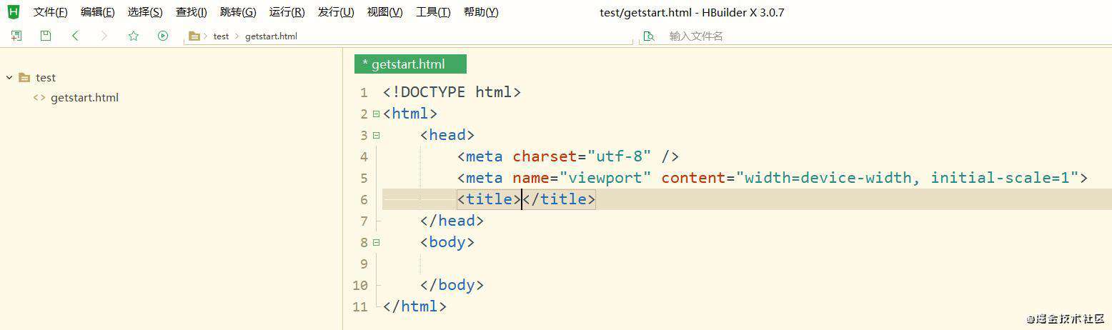
Task: Click line number 9 in gutter
Action: 364,264
